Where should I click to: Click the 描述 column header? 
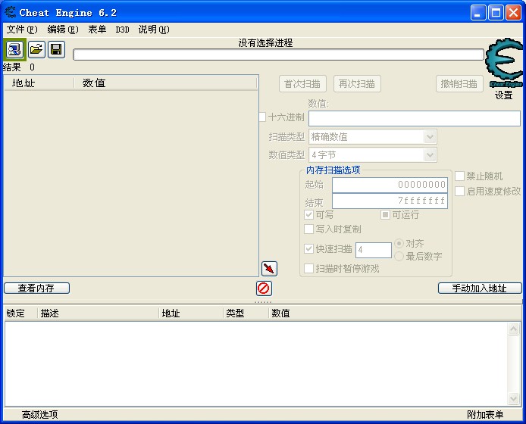coord(97,313)
